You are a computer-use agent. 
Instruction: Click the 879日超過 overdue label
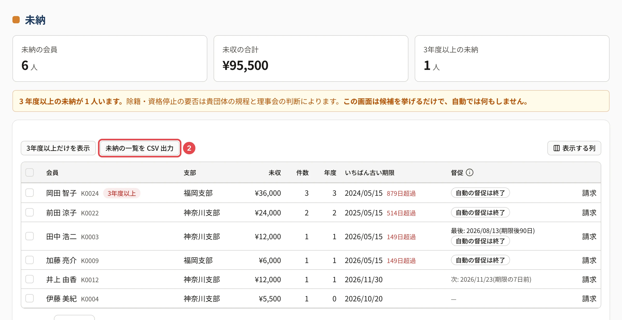pos(401,193)
